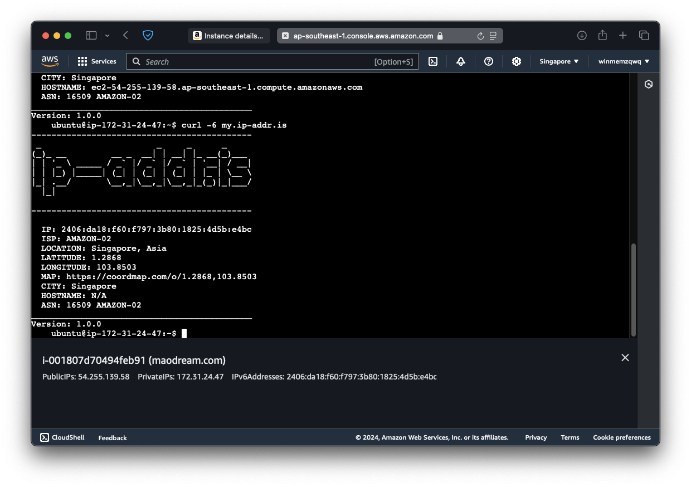Click the PublicIPs 54.255.139.58 text

tap(86, 377)
